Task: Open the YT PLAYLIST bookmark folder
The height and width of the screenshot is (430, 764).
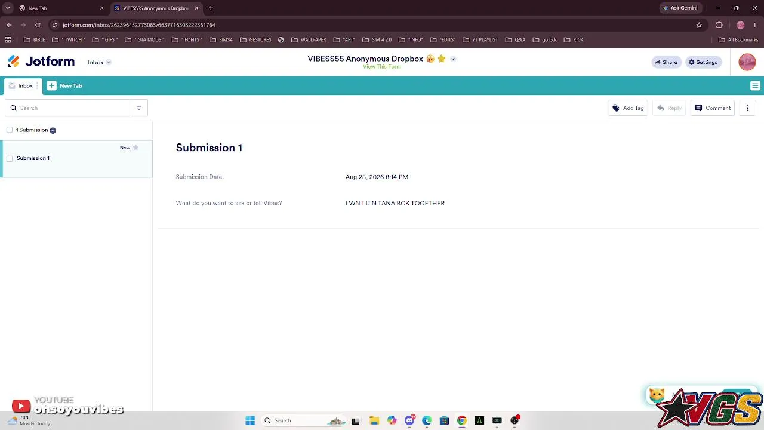Action: [x=480, y=40]
